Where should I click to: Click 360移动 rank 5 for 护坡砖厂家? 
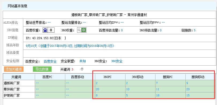127,95
